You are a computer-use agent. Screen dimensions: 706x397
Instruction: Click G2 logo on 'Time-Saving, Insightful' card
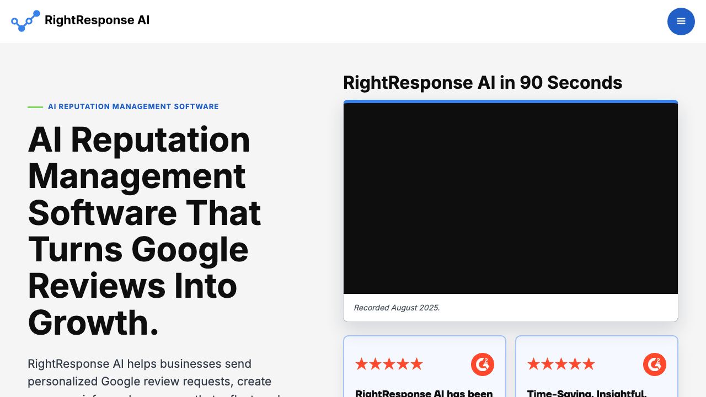tap(655, 364)
